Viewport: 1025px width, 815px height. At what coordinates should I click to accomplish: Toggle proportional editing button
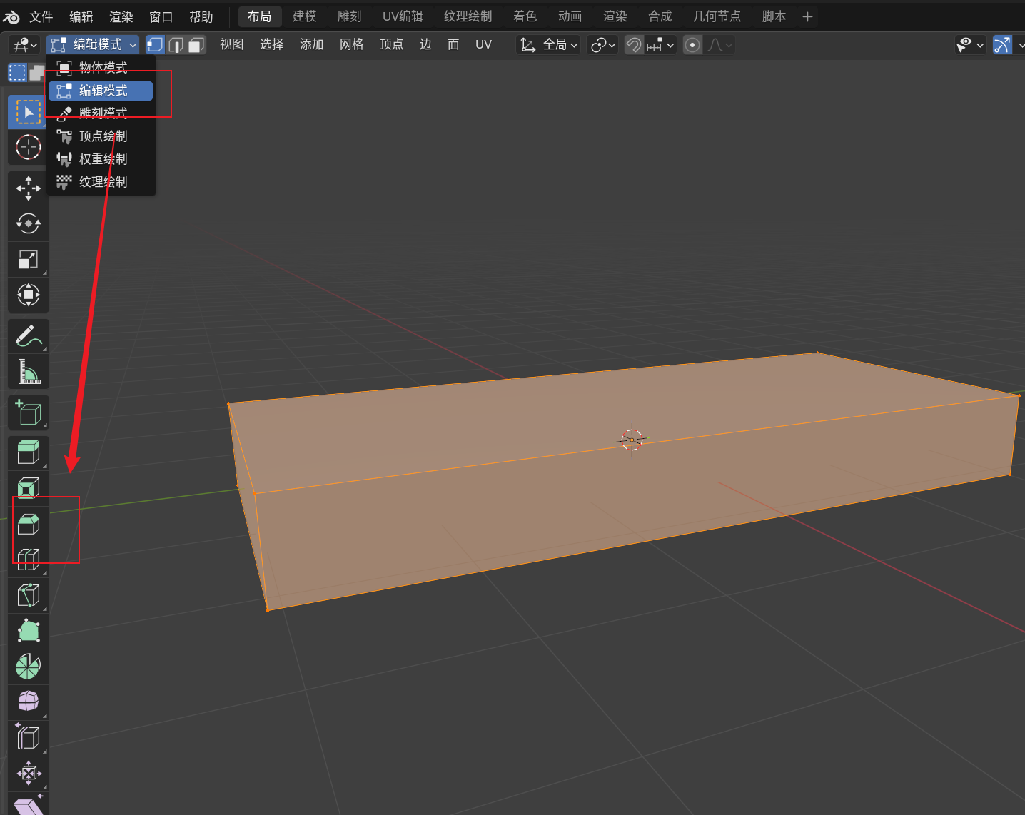click(x=692, y=45)
